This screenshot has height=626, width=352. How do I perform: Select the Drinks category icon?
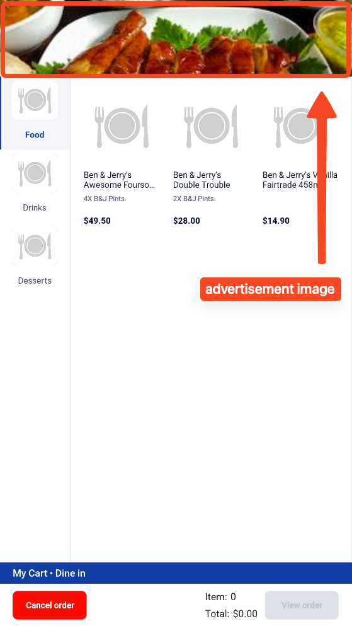(x=35, y=173)
